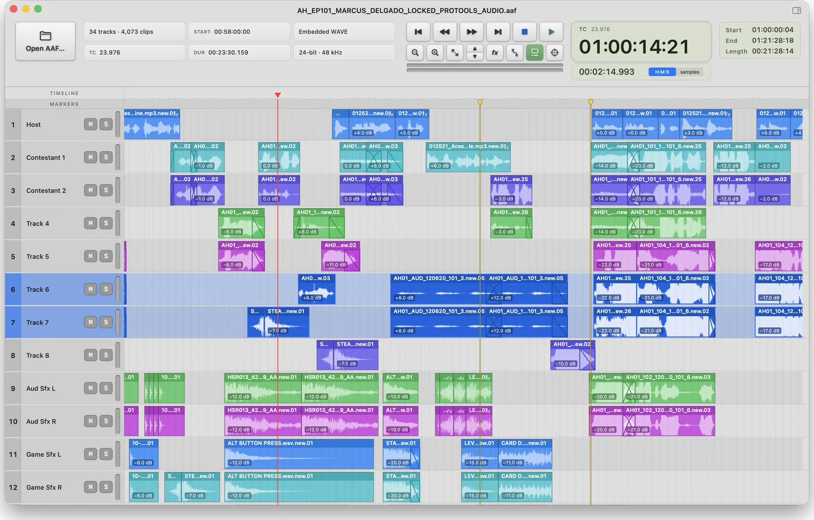Click the main timecode display 01:00:14:21
This screenshot has width=814, height=520.
(634, 47)
